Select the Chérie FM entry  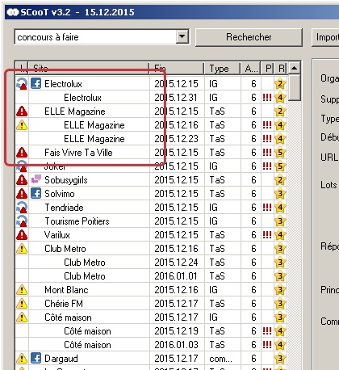151,304
